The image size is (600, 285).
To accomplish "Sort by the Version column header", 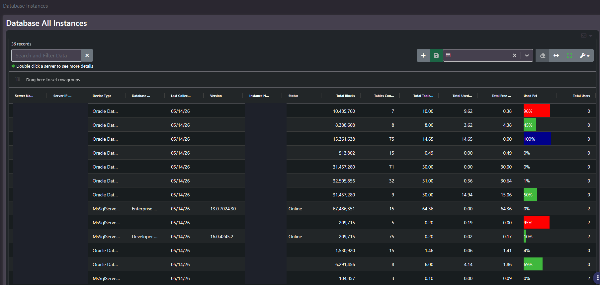I will tap(216, 96).
